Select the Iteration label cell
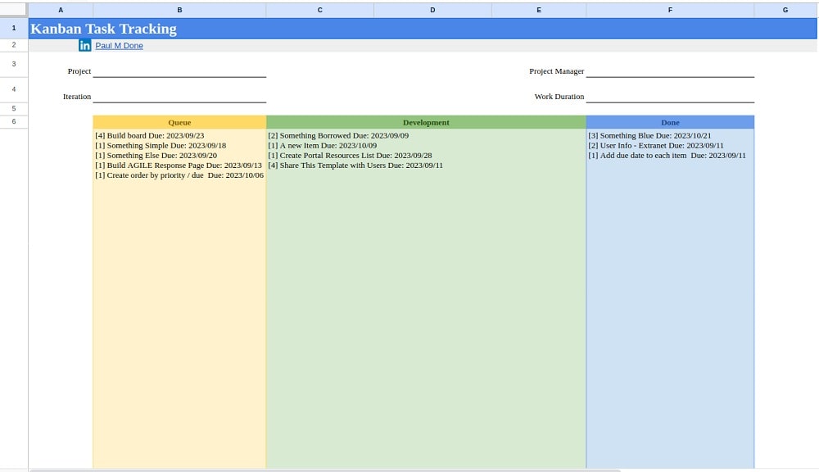The image size is (819, 472). tap(77, 96)
